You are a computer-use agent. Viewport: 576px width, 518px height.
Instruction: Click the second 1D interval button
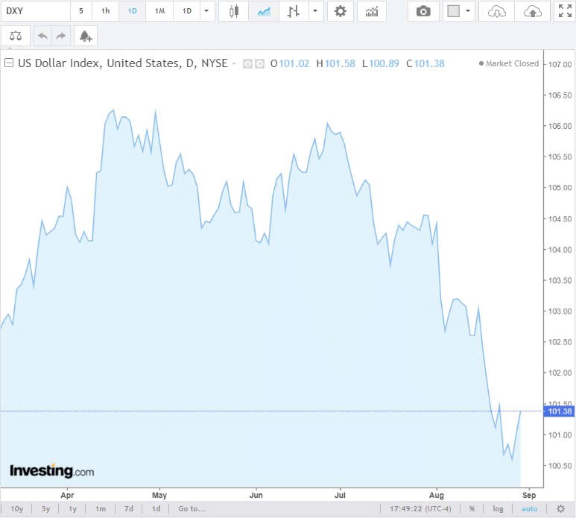coord(186,11)
